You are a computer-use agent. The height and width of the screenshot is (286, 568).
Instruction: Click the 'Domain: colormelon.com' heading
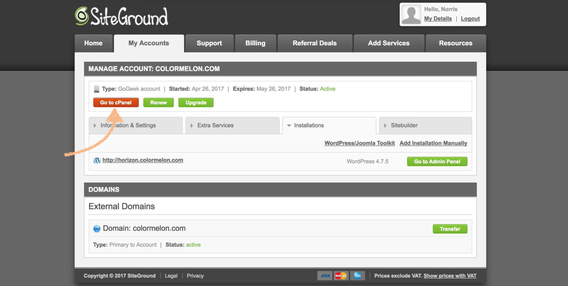pyautogui.click(x=144, y=229)
